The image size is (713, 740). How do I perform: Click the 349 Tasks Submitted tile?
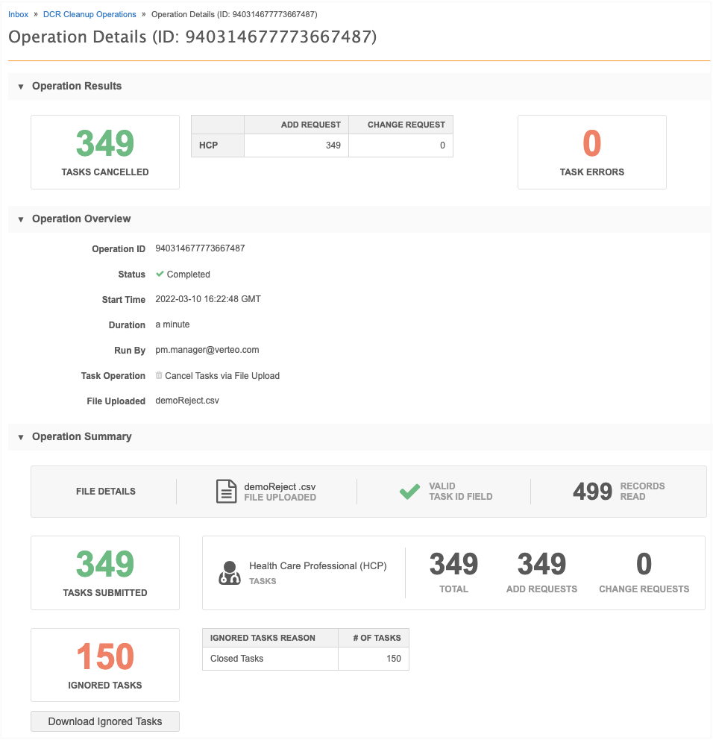coord(105,572)
